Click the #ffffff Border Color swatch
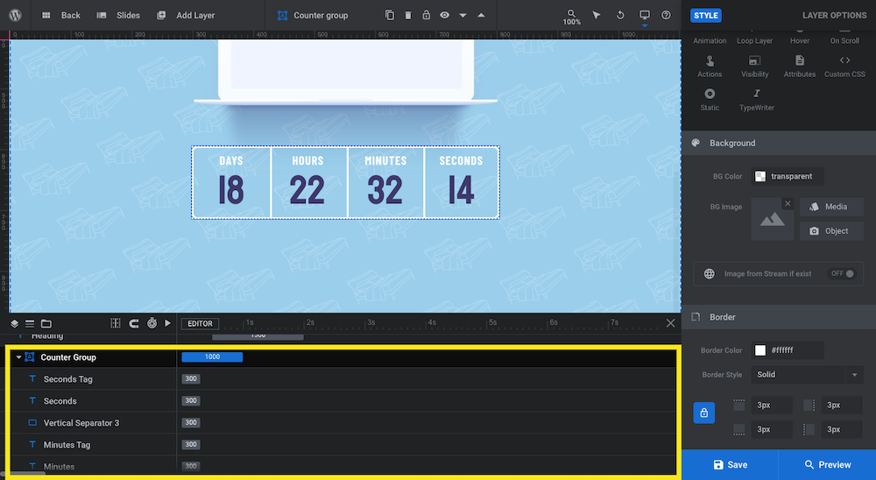This screenshot has height=480, width=876. (760, 350)
